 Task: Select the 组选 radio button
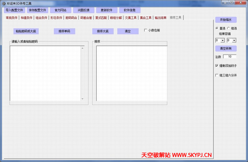[x=229, y=28]
